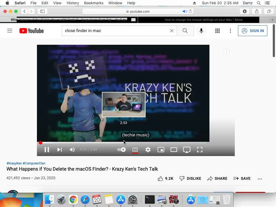This screenshot has width=276, height=207.
Task: Open the #ComputerClan hashtag link
Action: (34, 163)
